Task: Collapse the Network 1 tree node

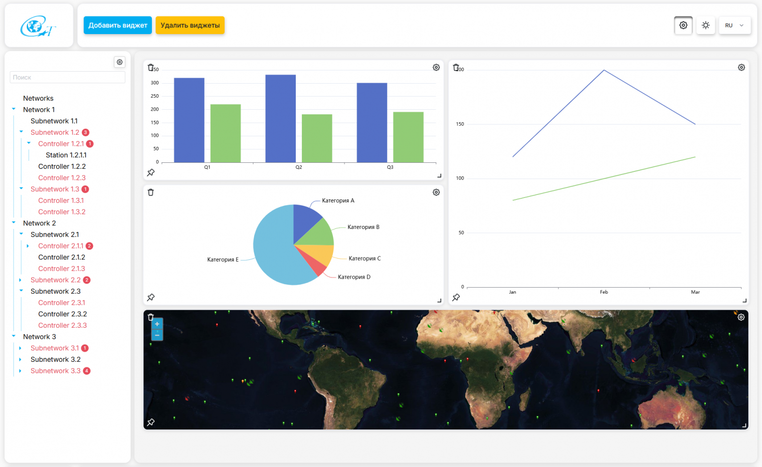Action: point(14,109)
